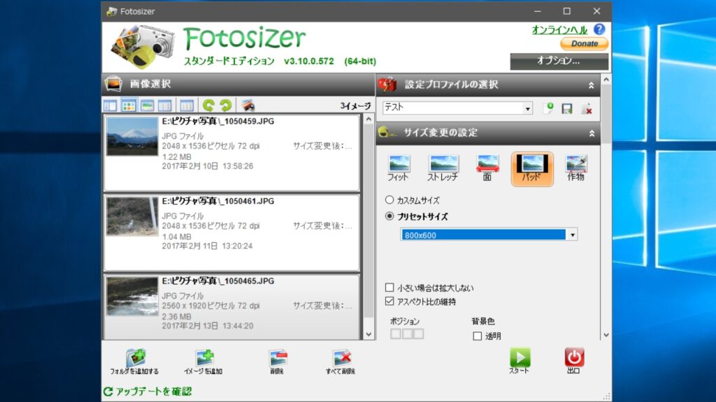
Task: Open help via the blue question mark icon
Action: click(x=599, y=29)
